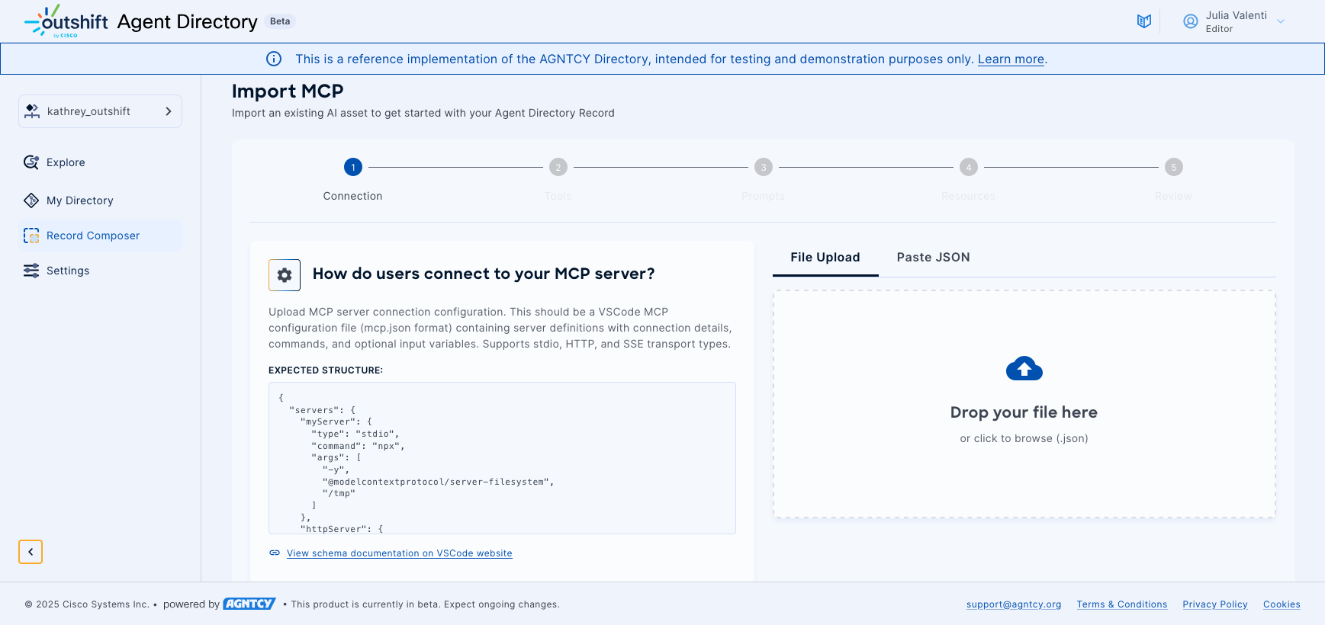Click the Record Composer sidebar icon

point(31,236)
